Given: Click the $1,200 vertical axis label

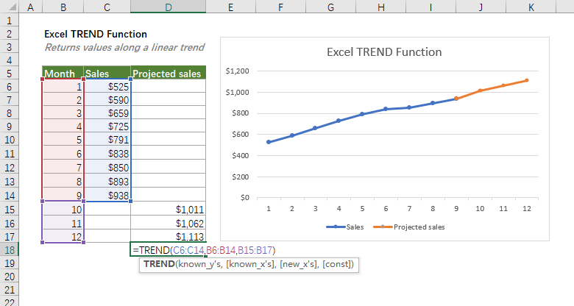Looking at the screenshot, I should tap(238, 71).
